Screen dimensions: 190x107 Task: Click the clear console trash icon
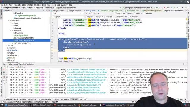coord(7,83)
